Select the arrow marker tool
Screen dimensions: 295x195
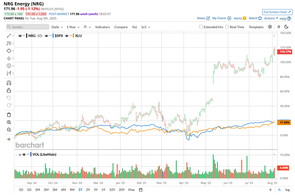(x=9, y=58)
